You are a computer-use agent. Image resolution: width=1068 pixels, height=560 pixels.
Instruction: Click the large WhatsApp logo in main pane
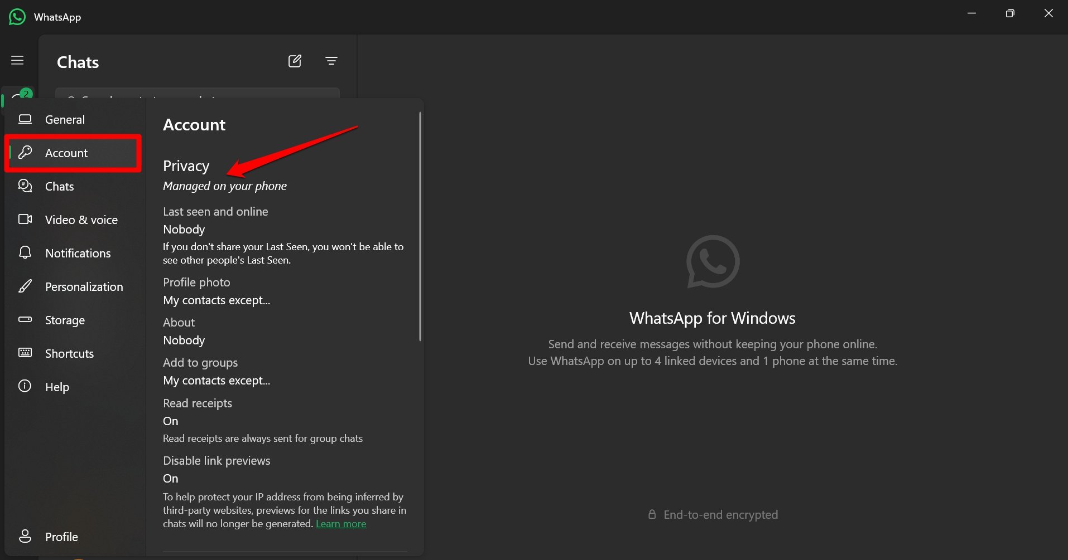pos(713,262)
